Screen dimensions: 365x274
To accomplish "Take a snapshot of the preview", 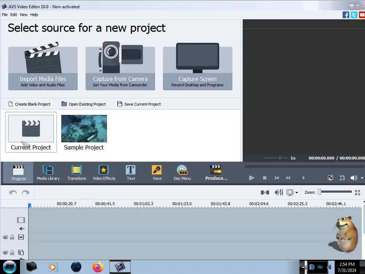I will click(342, 178).
